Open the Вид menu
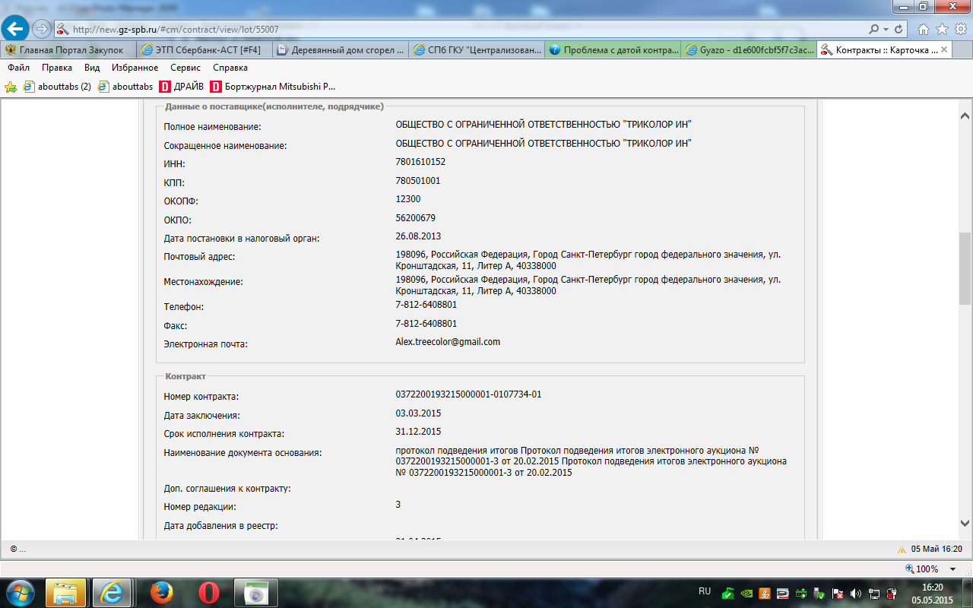Image resolution: width=973 pixels, height=608 pixels. click(x=92, y=68)
